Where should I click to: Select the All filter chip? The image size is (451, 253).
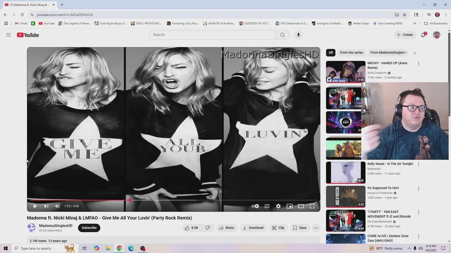[330, 53]
